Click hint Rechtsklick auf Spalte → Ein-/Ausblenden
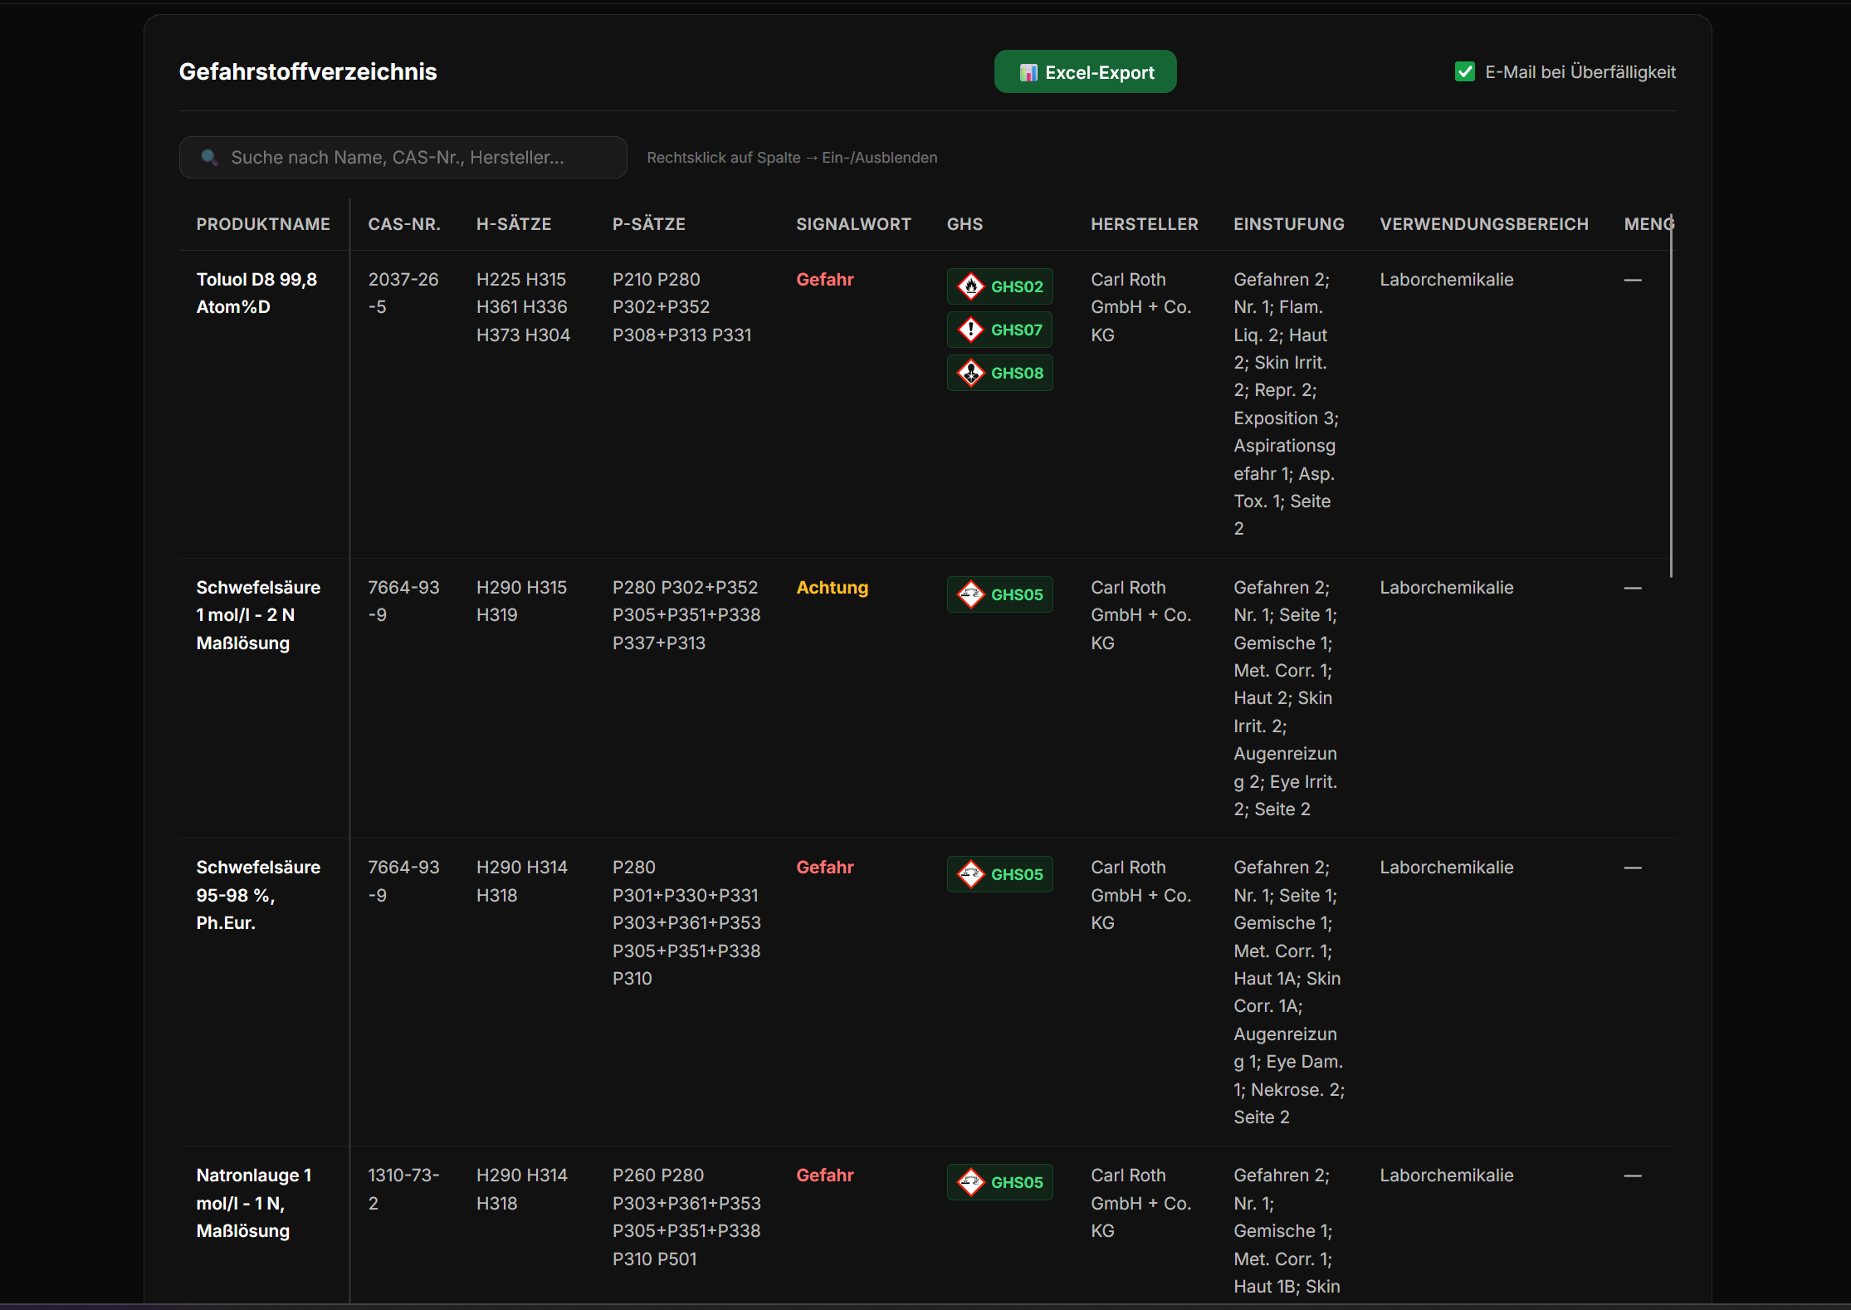Viewport: 1851px width, 1310px height. (x=792, y=158)
